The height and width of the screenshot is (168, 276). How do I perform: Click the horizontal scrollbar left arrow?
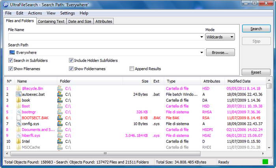point(7,153)
